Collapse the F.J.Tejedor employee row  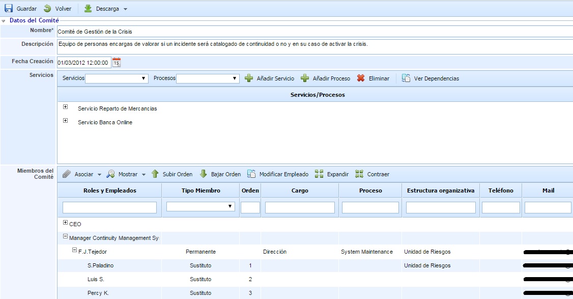(x=75, y=251)
